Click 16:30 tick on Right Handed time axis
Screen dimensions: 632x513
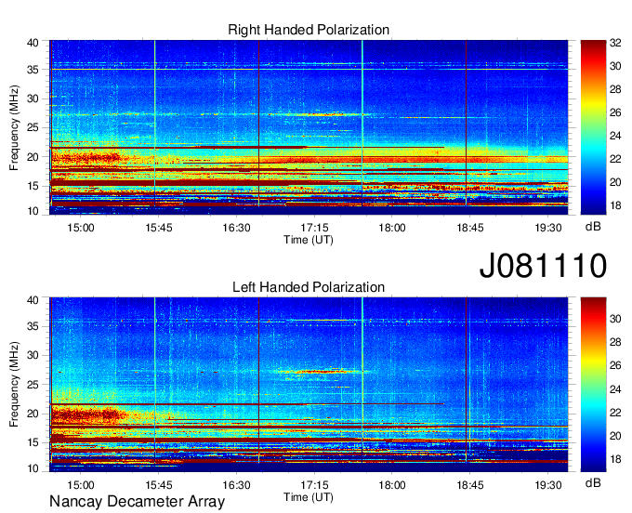237,228
